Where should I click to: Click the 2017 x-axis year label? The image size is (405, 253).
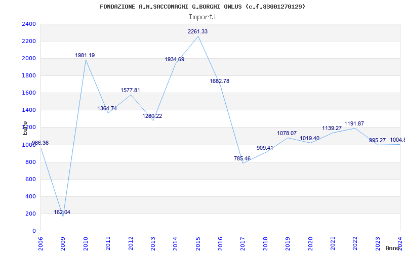coord(243,243)
